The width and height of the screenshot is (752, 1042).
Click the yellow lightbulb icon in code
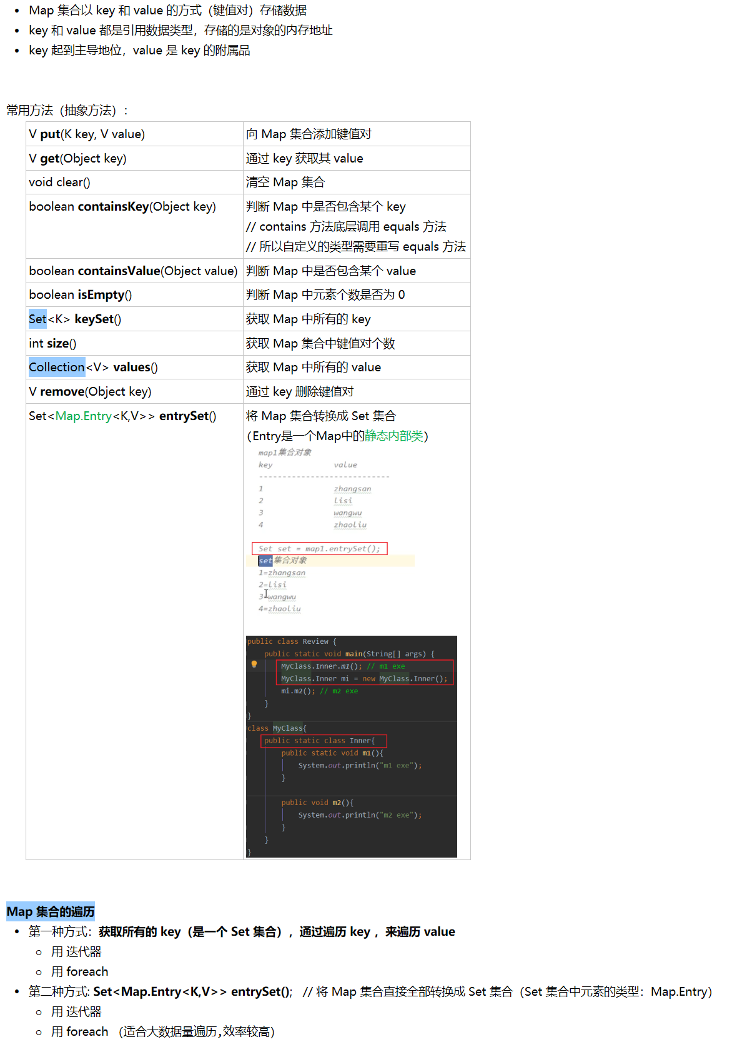254,664
